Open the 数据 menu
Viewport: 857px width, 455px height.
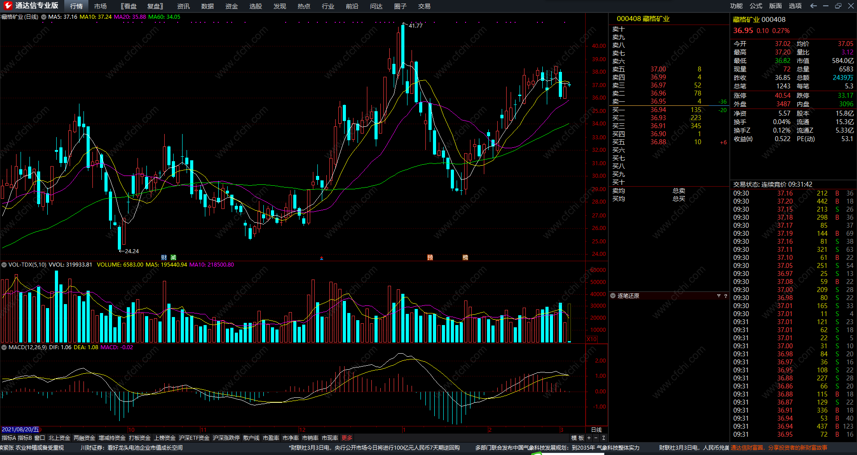click(x=208, y=6)
